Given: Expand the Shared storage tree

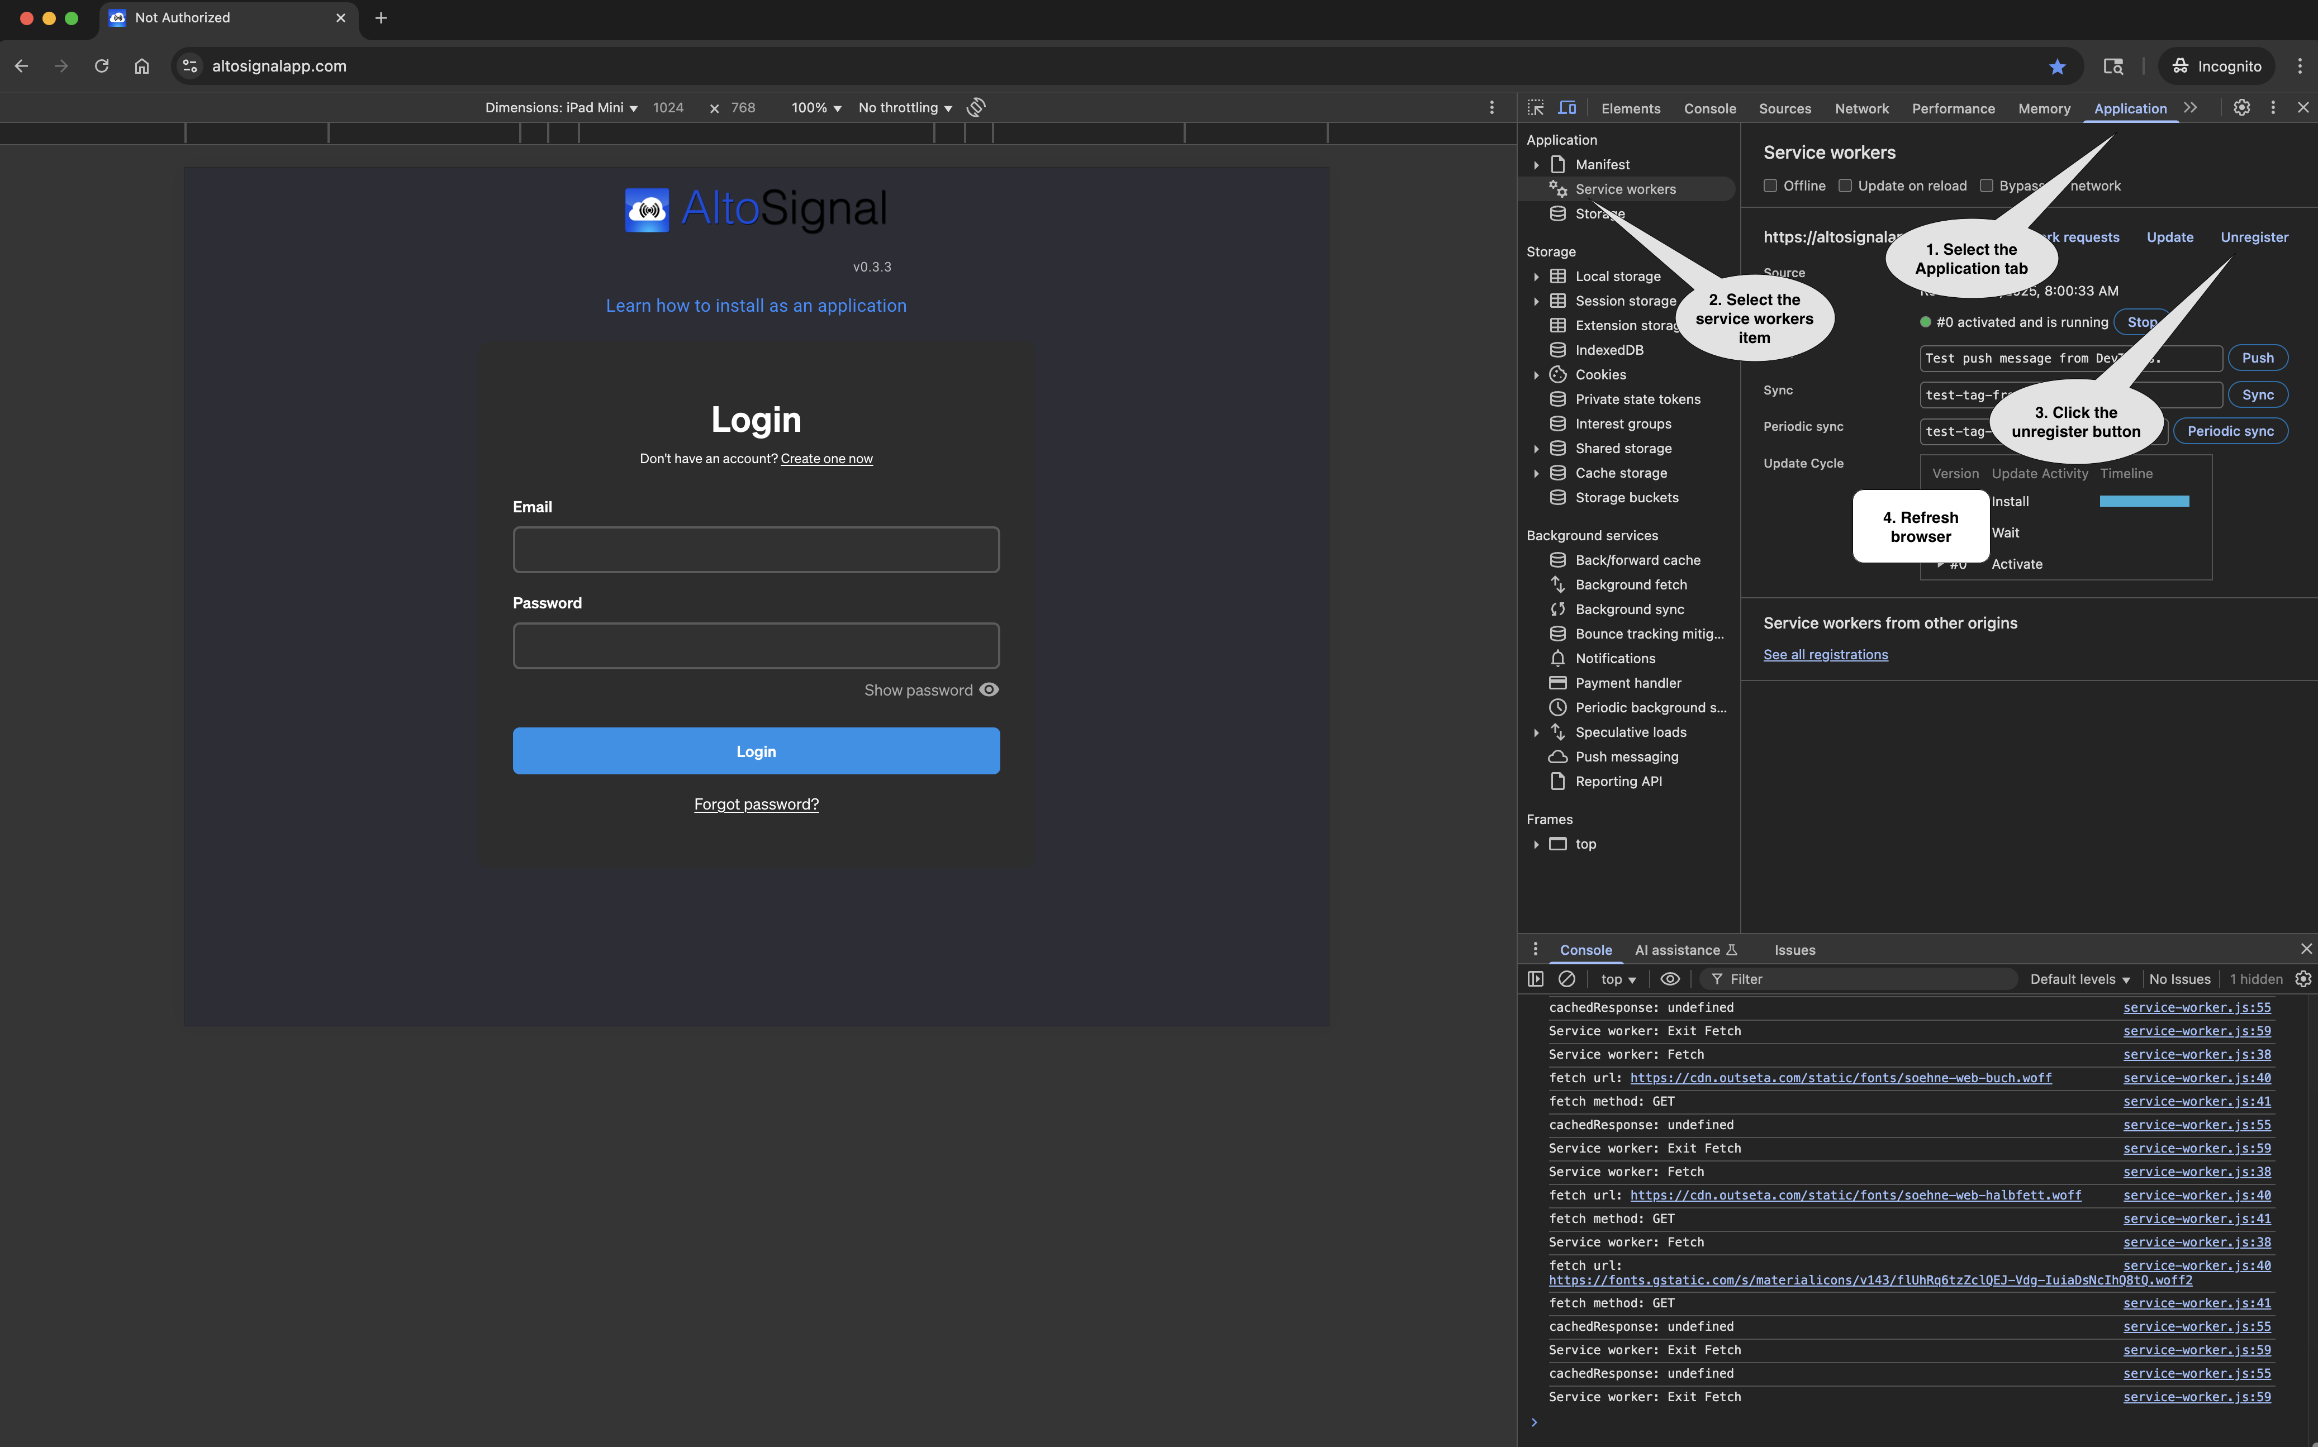Looking at the screenshot, I should click(x=1536, y=449).
